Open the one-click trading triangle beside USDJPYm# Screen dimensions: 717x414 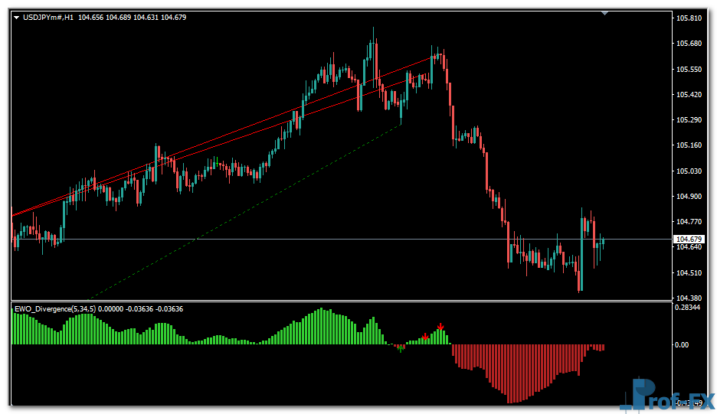pyautogui.click(x=17, y=18)
